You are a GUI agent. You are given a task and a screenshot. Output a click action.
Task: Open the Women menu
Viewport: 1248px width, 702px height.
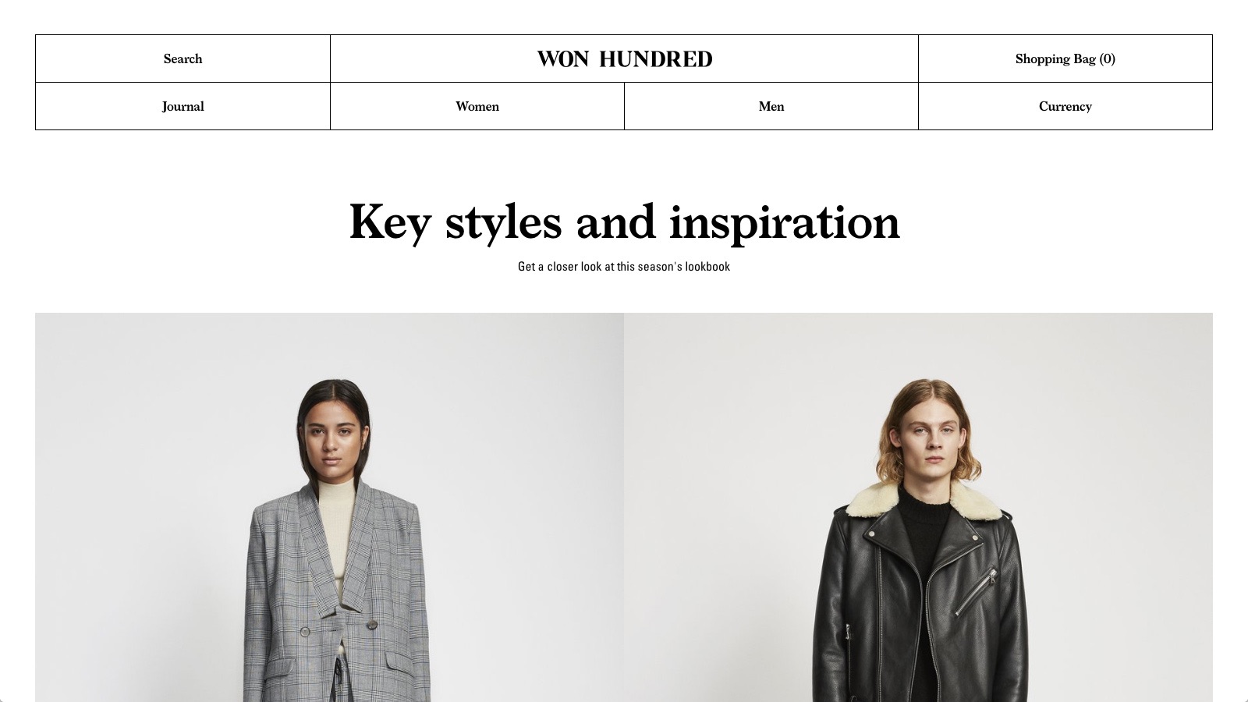point(477,106)
